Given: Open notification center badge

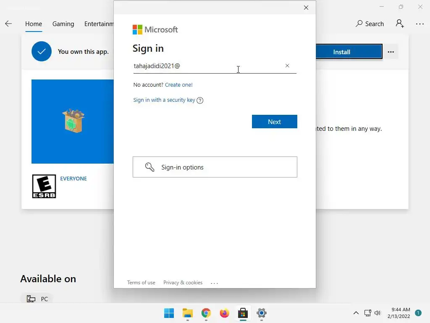Looking at the screenshot, I should tap(418, 313).
